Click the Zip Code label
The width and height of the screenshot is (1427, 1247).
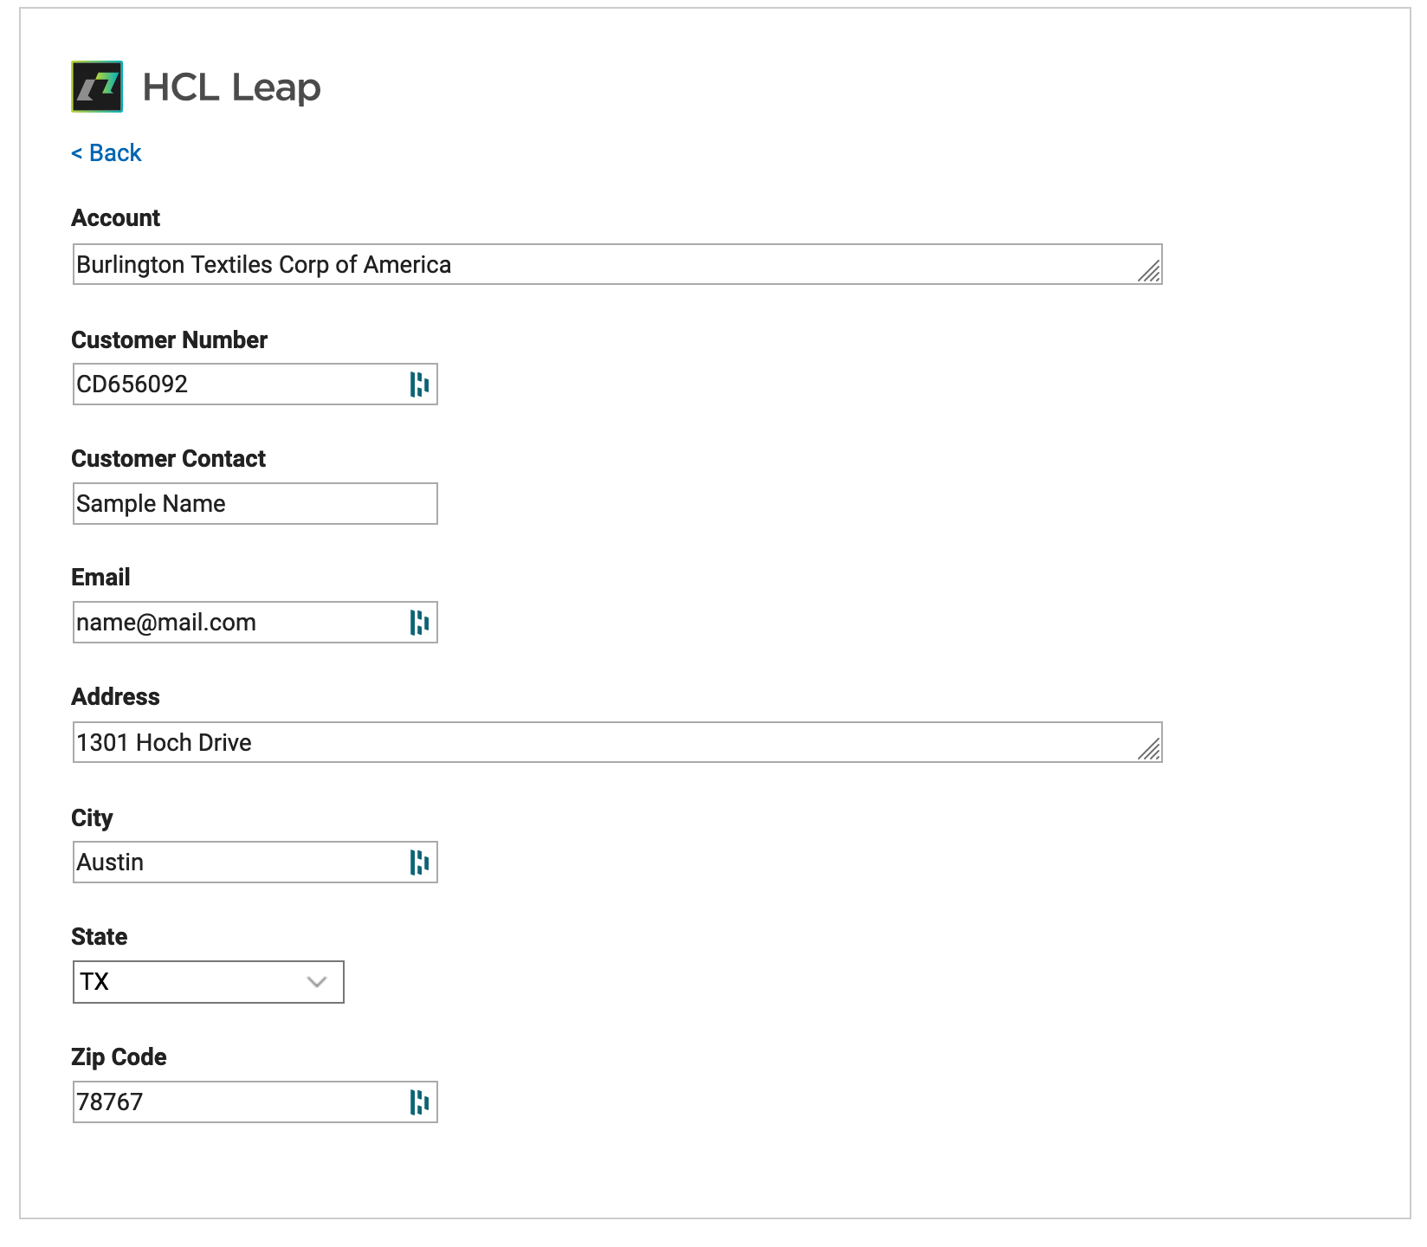[x=119, y=1057]
